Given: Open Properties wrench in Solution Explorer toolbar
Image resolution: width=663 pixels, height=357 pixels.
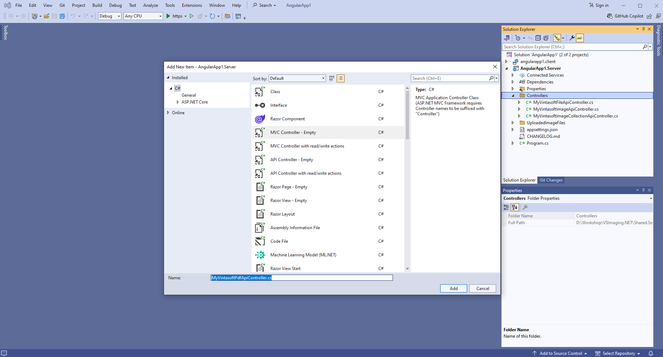Looking at the screenshot, I should [572, 38].
